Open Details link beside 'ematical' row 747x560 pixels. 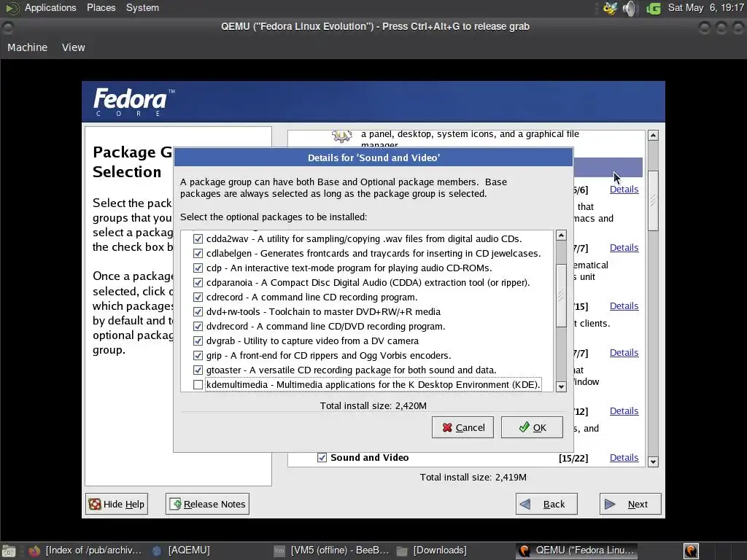(x=624, y=248)
